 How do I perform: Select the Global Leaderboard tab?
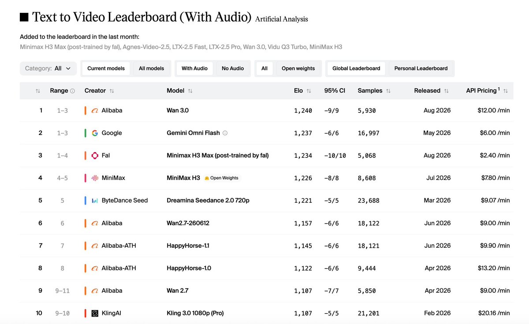[x=356, y=68]
